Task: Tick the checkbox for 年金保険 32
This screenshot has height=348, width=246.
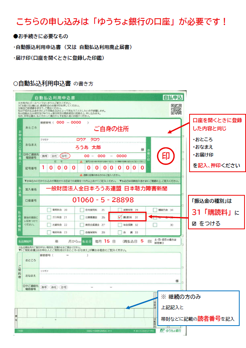Action: 120,225
